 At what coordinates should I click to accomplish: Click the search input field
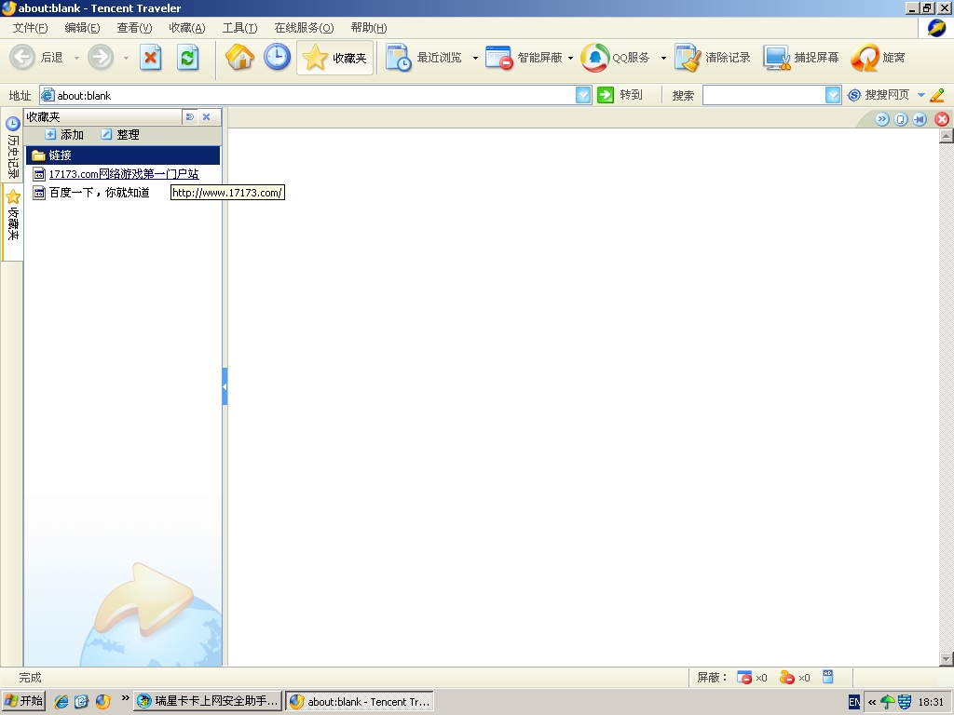coord(764,96)
